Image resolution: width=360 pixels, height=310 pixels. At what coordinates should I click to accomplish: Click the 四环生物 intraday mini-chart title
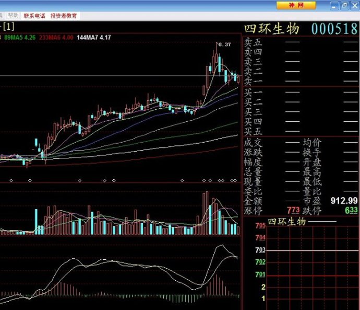[286, 222]
